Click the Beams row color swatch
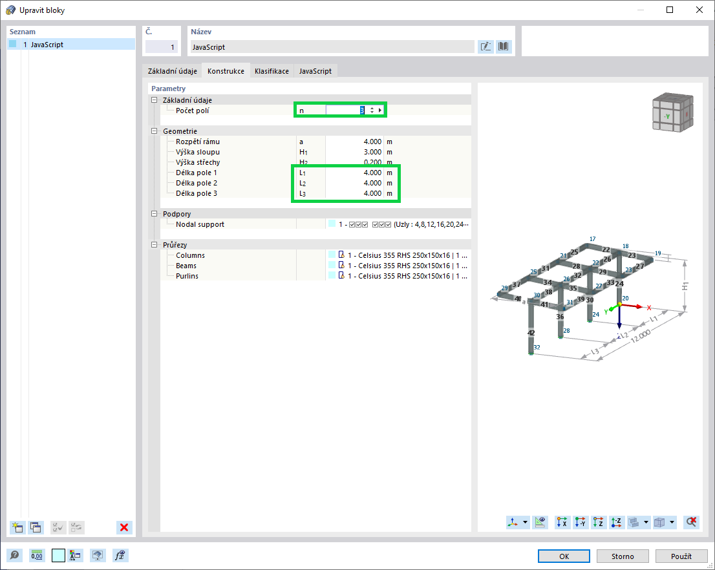 [332, 265]
